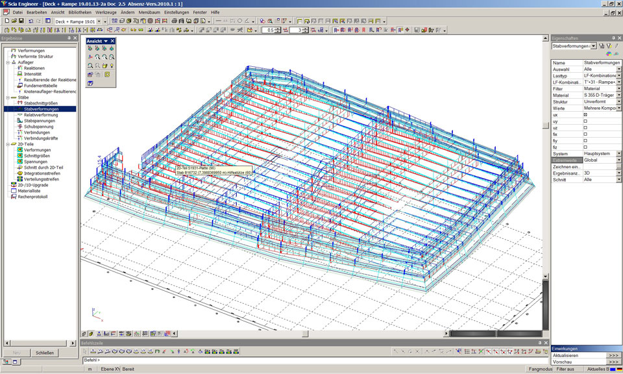Open the Lasttyp dropdown
Image resolution: width=623 pixels, height=374 pixels.
pos(619,76)
